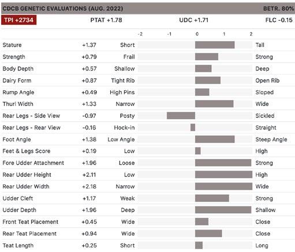The height and width of the screenshot is (252, 295).
Task: Click the UDC +1.71 value
Action: pyautogui.click(x=194, y=20)
